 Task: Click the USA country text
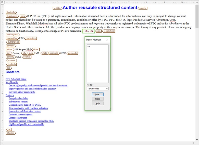pos(19,57)
